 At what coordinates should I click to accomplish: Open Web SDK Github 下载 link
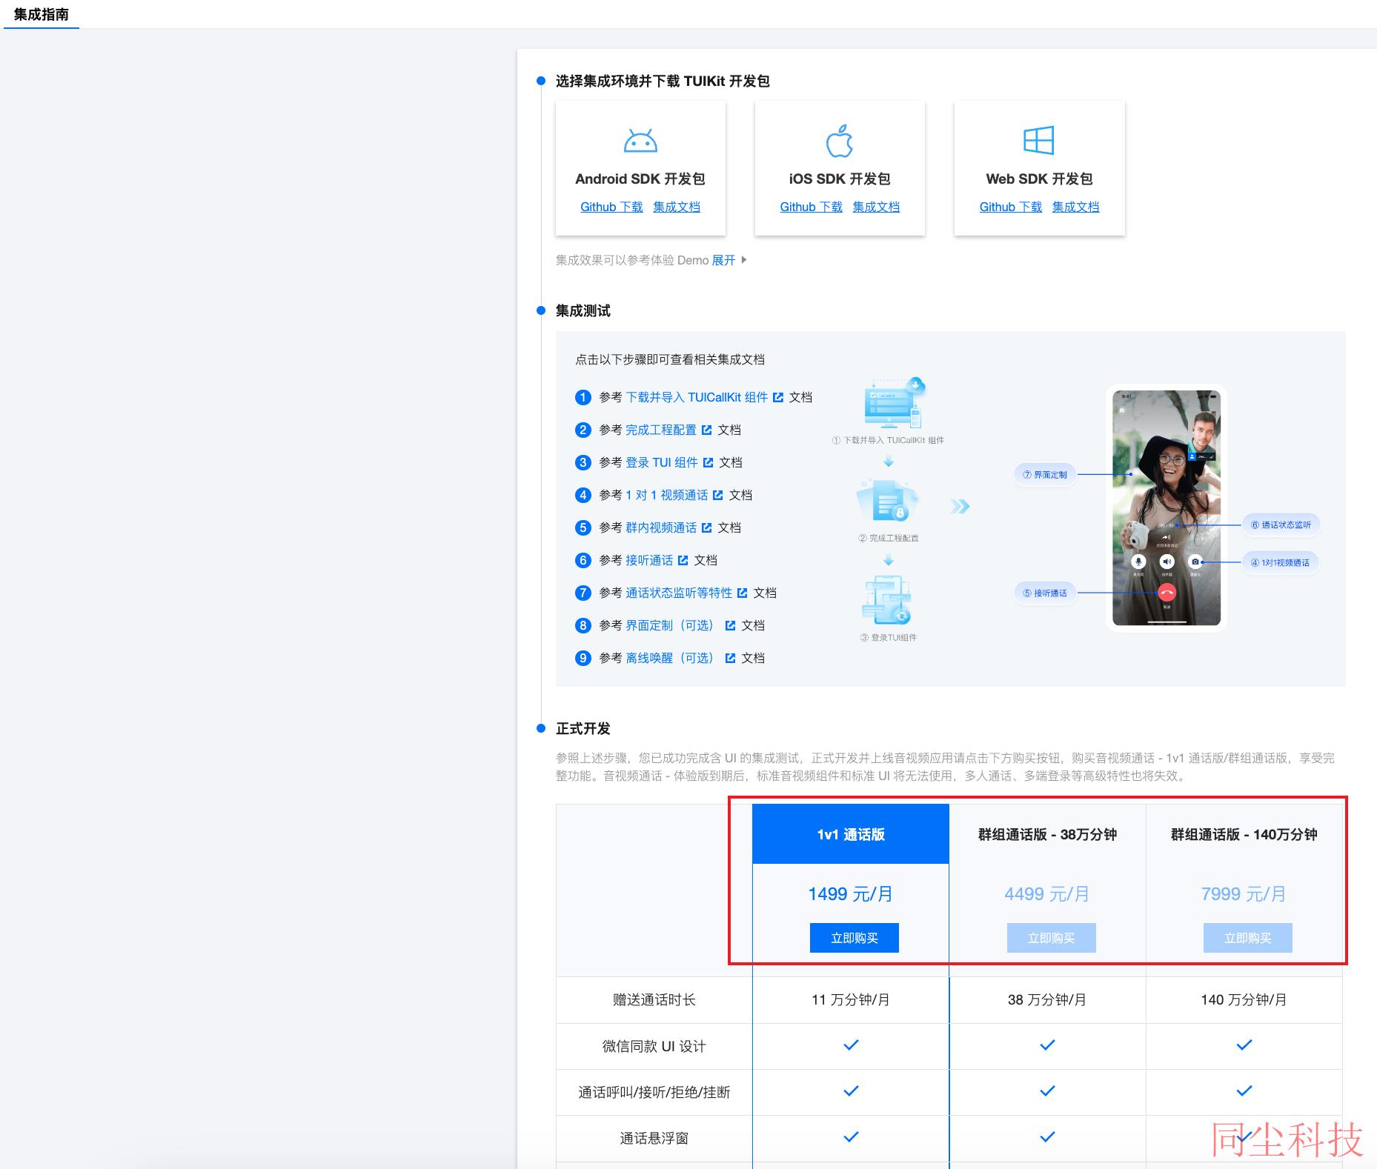(1011, 207)
